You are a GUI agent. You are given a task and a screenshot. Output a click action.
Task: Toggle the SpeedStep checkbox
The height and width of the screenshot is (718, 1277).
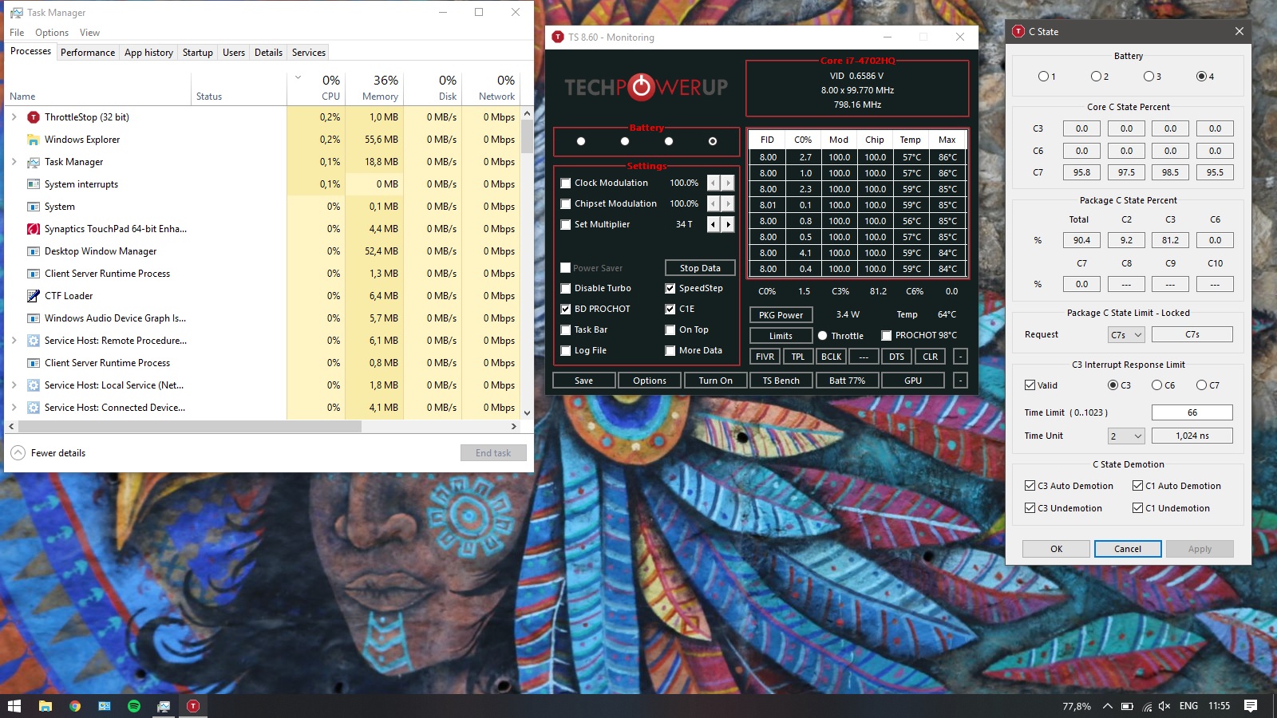pyautogui.click(x=670, y=288)
